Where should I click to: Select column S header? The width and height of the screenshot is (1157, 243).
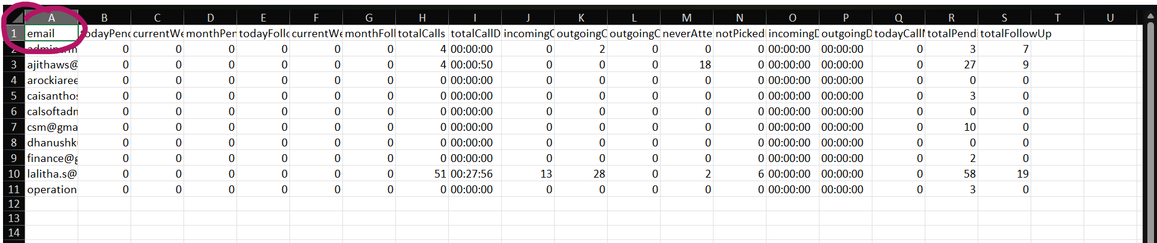pos(1004,18)
